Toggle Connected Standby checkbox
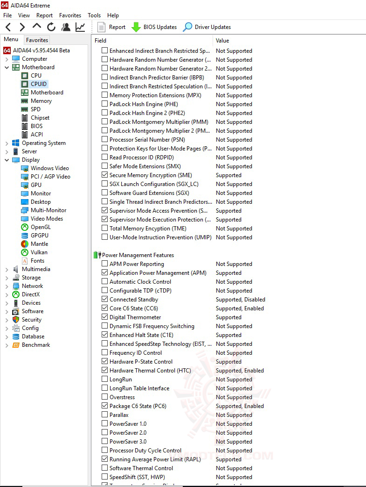 point(105,300)
